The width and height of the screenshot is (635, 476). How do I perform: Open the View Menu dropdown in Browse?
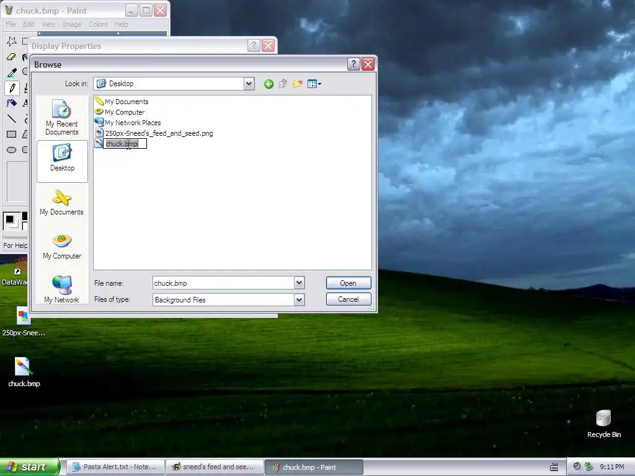314,84
